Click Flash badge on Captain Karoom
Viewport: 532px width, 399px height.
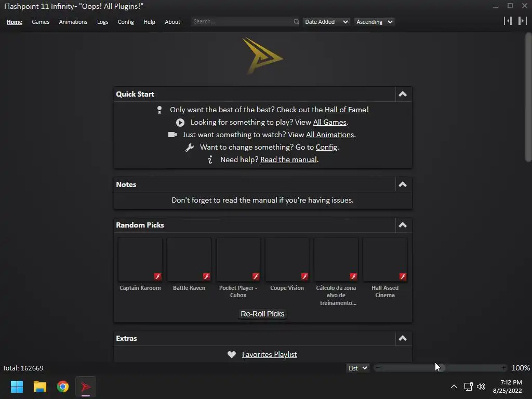tap(158, 276)
